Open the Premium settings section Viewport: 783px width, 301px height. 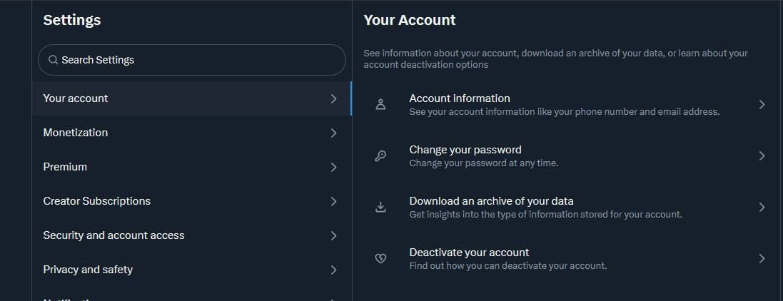[x=192, y=167]
